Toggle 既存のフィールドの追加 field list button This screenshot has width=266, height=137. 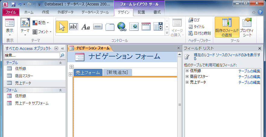(x=227, y=27)
